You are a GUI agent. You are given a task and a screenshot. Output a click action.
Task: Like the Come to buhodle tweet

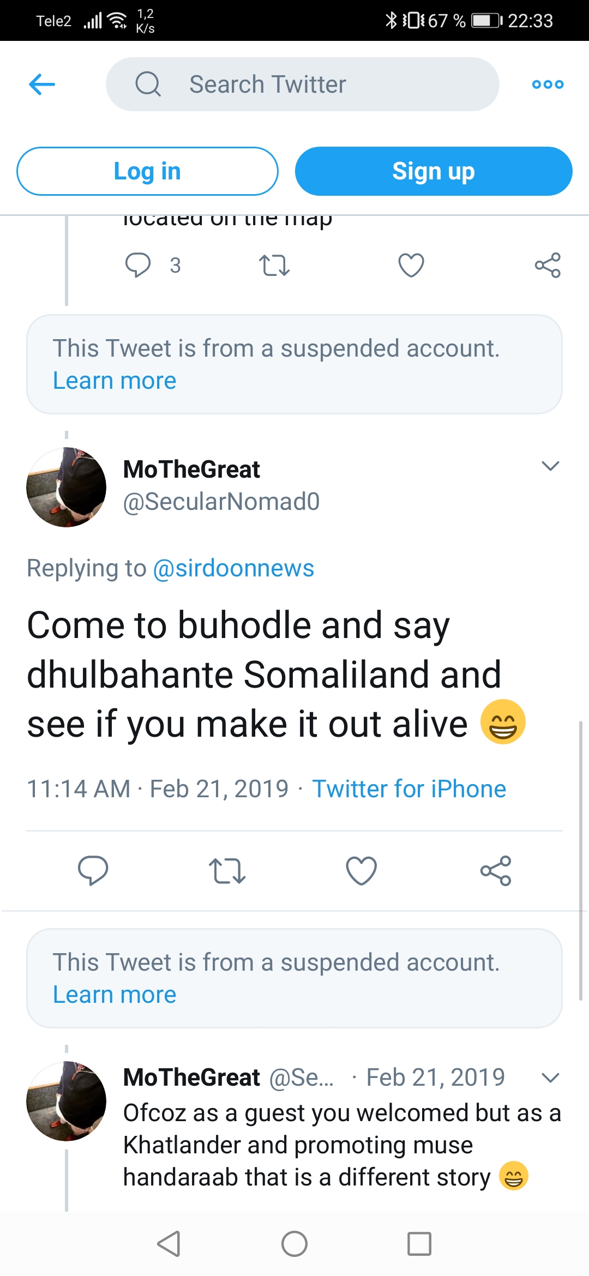[362, 870]
